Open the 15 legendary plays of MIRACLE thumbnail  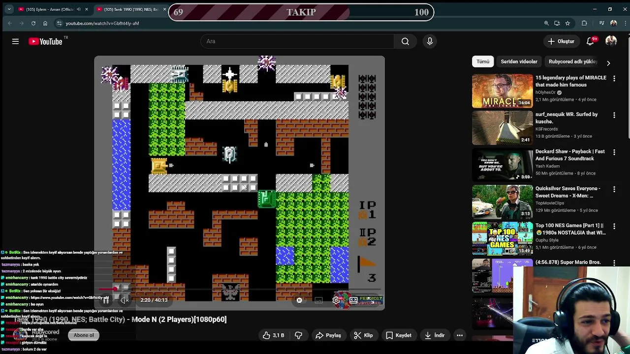[x=502, y=91]
